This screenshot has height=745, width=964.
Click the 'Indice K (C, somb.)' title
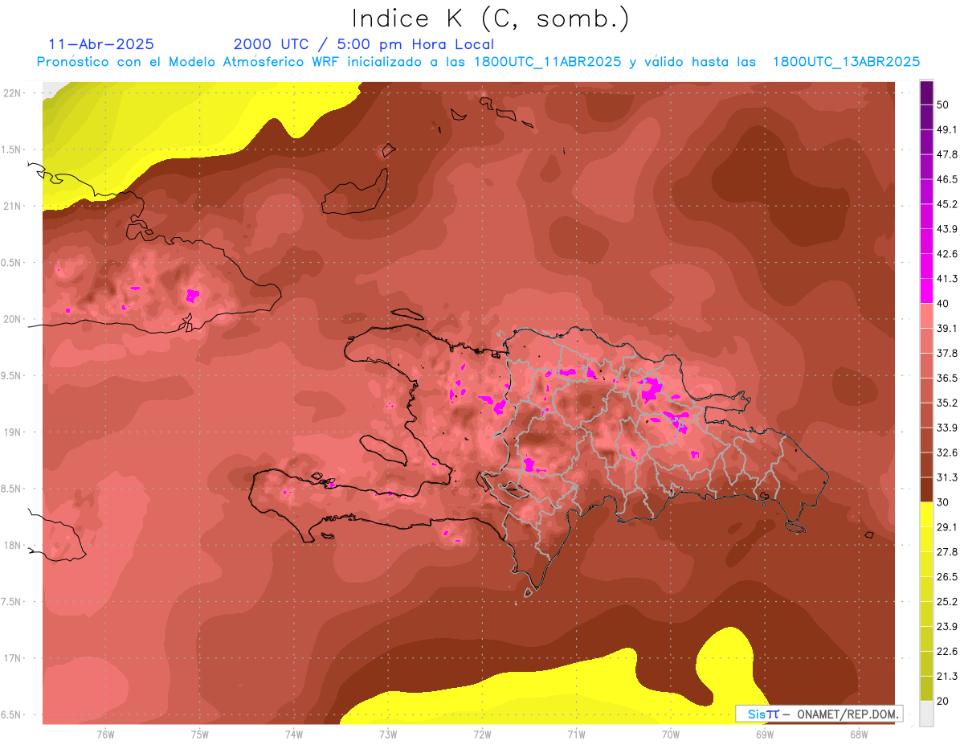click(x=490, y=18)
